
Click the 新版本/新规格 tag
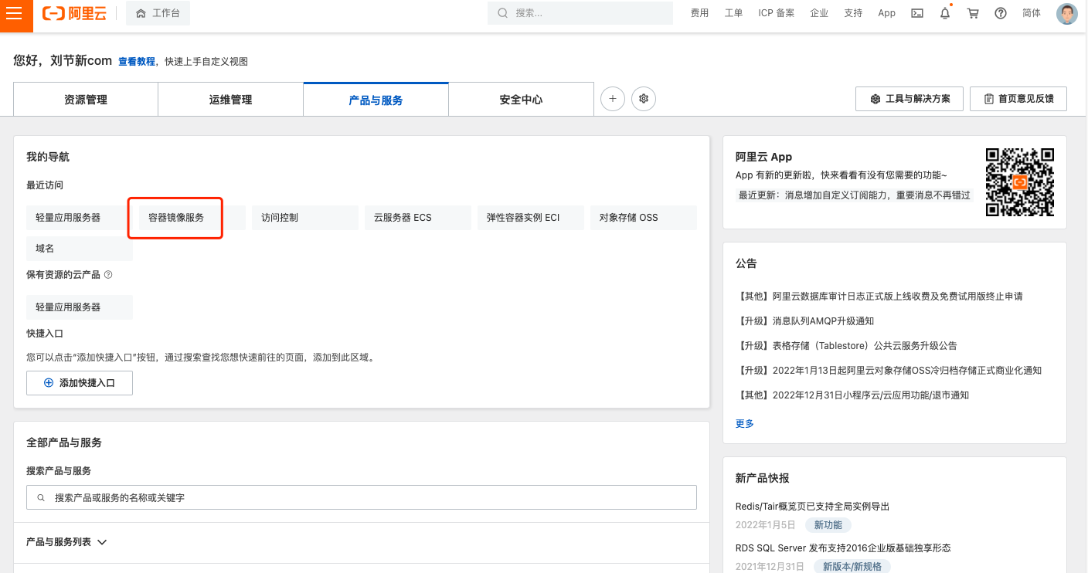852,567
